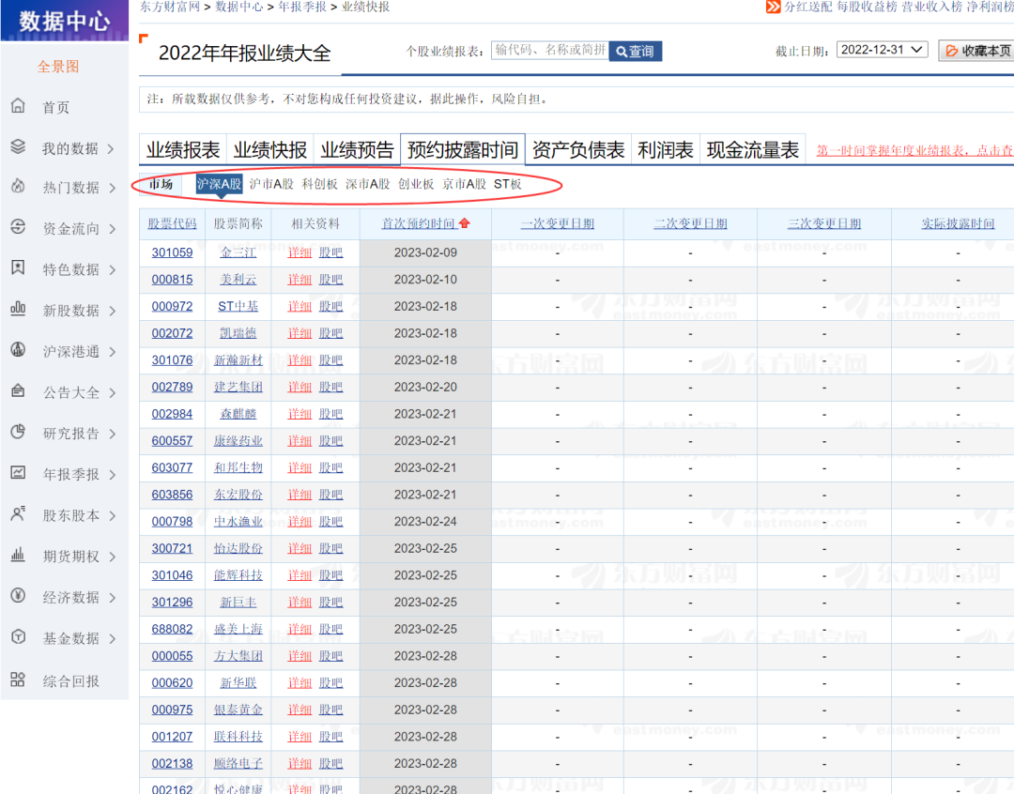
Task: Select the 创业板 market filter
Action: click(x=416, y=184)
